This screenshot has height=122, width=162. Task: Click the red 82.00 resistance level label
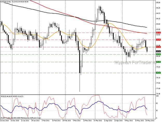coord(158,40)
